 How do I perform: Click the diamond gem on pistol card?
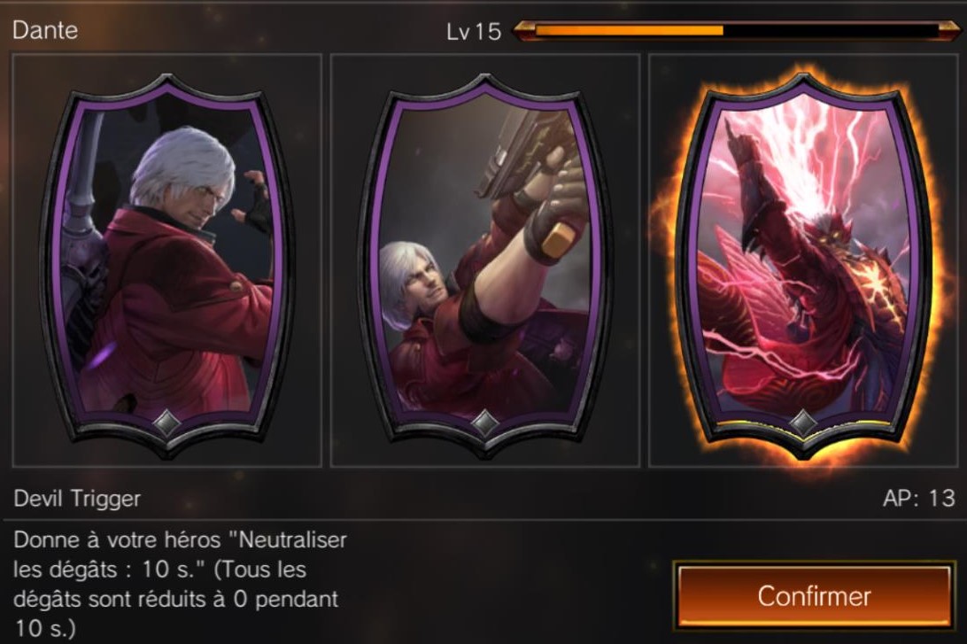click(484, 423)
